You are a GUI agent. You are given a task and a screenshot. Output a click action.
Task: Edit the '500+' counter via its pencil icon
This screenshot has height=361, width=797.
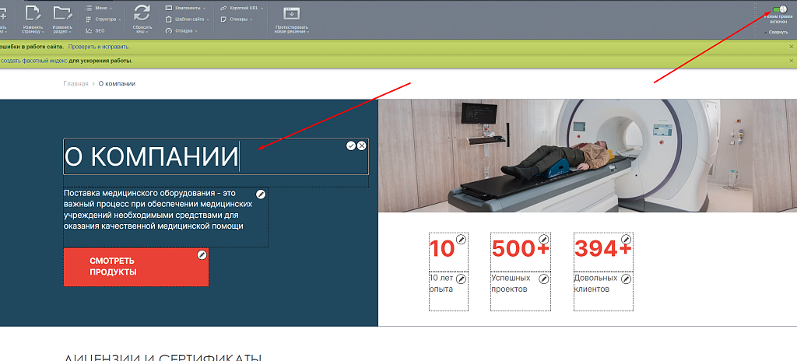point(543,239)
